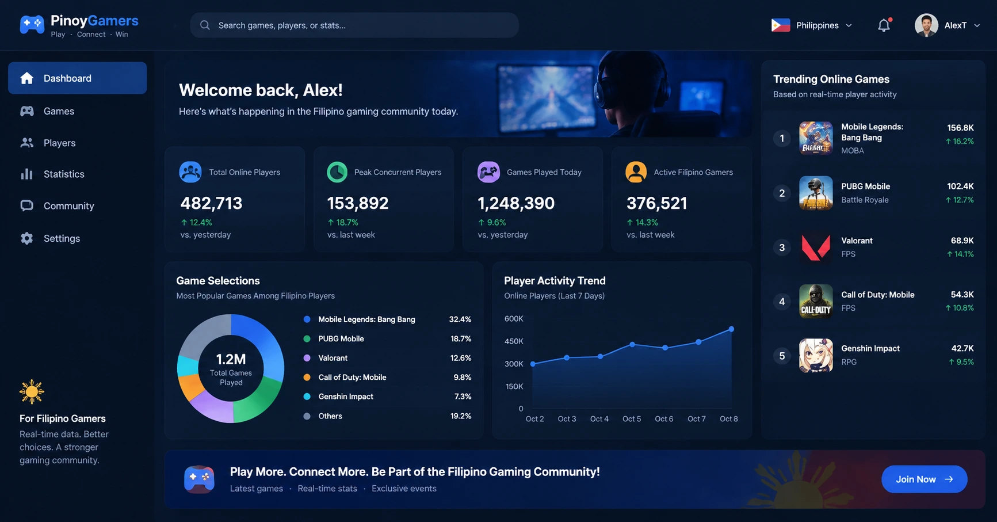Viewport: 997px width, 522px height.
Task: Click the PinoyGamers controller logo
Action: click(32, 25)
